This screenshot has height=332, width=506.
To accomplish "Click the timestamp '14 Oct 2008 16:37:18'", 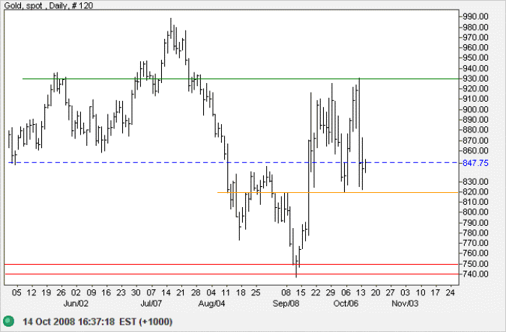I will coord(68,322).
